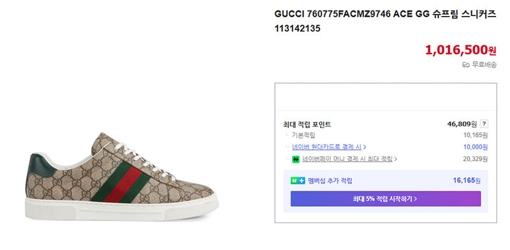Viewport: 510px width, 250px height.
Task: Click the arrow after 네이버 현대카드로 결제 시
Action: click(365, 147)
